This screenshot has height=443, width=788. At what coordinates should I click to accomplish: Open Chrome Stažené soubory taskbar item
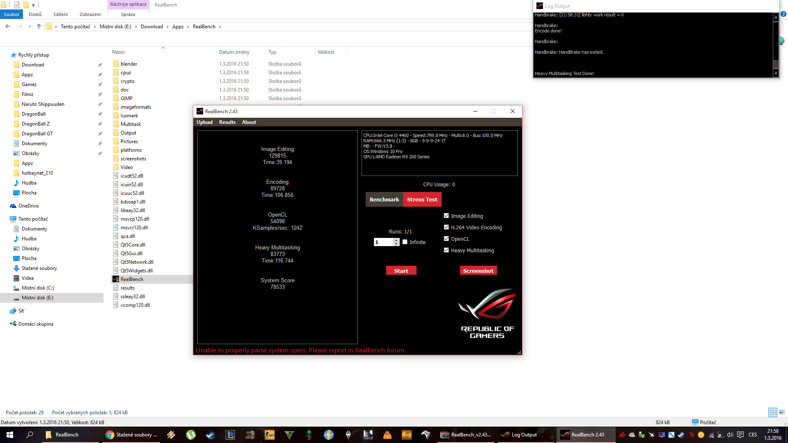[x=131, y=435]
